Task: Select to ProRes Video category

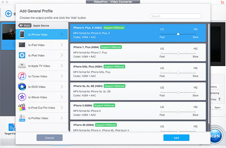Action: pos(42,118)
